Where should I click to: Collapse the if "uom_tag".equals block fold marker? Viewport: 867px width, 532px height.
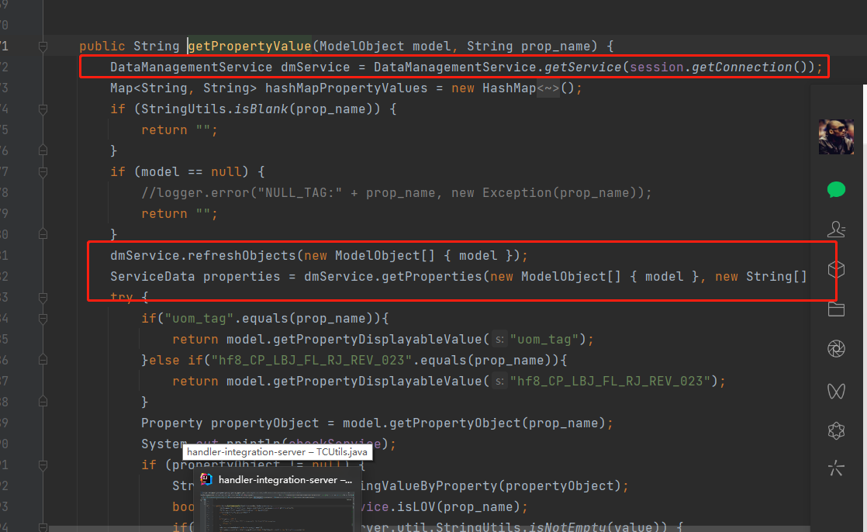(x=43, y=319)
